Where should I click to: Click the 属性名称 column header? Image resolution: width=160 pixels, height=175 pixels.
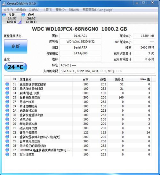click(x=45, y=79)
